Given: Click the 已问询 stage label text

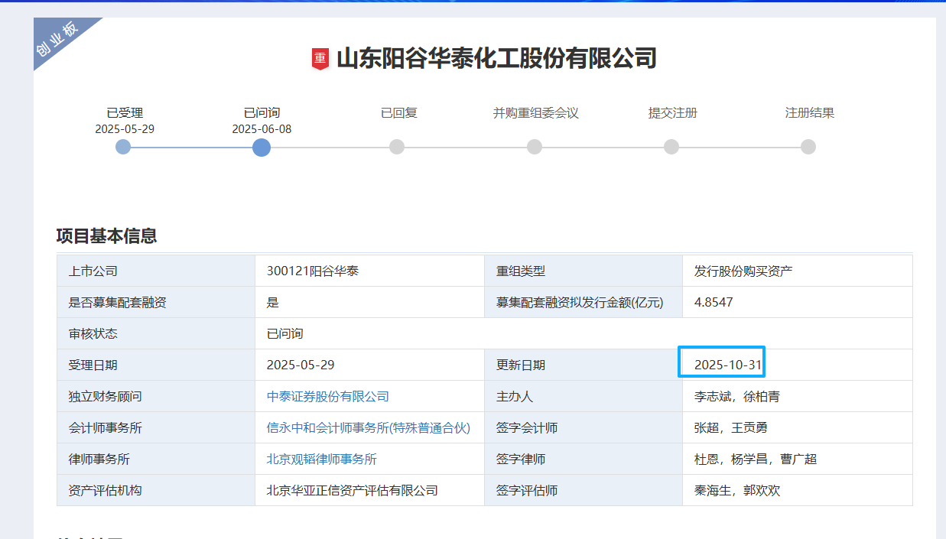Looking at the screenshot, I should pos(262,113).
